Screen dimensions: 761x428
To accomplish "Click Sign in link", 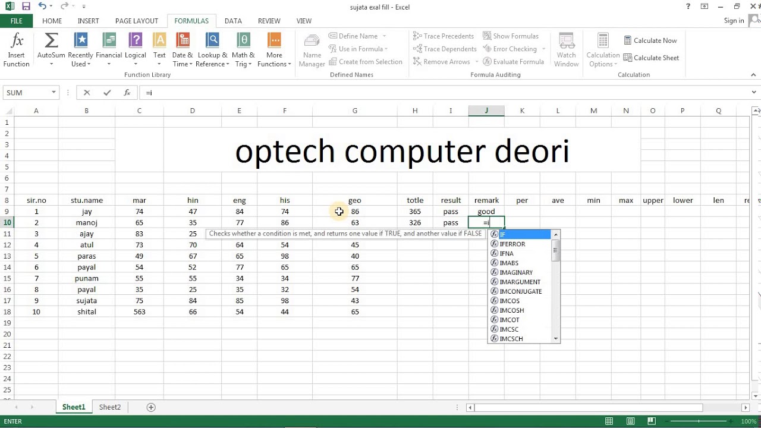I will 734,21.
